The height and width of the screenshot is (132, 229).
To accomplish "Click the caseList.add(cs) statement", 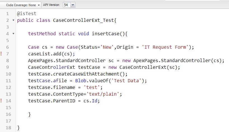I will [51, 54].
